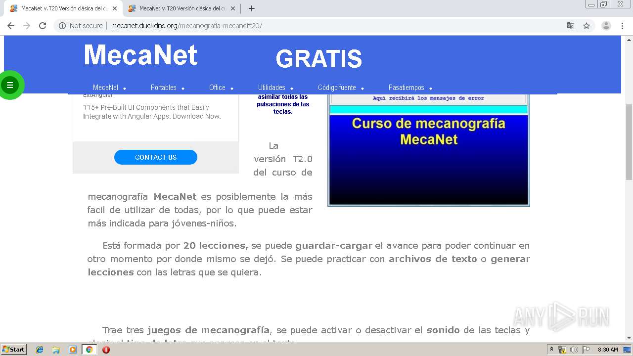Open Windows Explorer folder in taskbar
The image size is (633, 356).
point(56,350)
